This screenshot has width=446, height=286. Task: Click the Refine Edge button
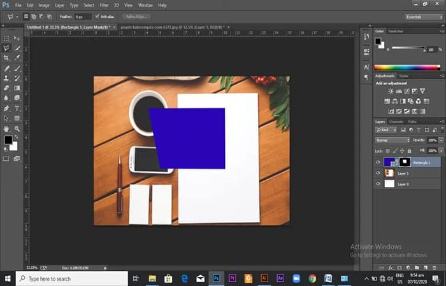point(136,17)
